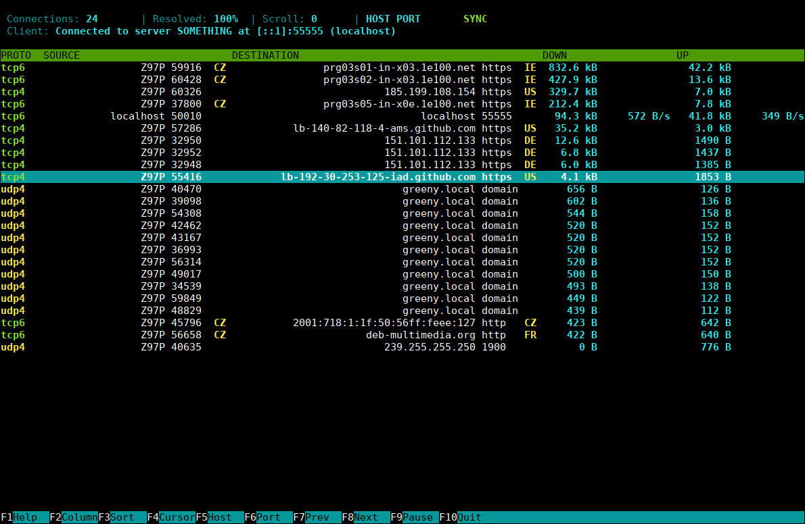Screen dimensions: 805x524
Task: Select udp4 row with source port 42462
Action: pos(402,226)
